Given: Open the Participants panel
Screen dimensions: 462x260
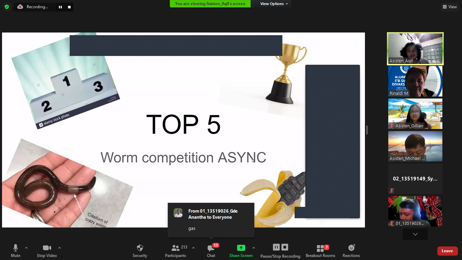Looking at the screenshot, I should coord(176,251).
